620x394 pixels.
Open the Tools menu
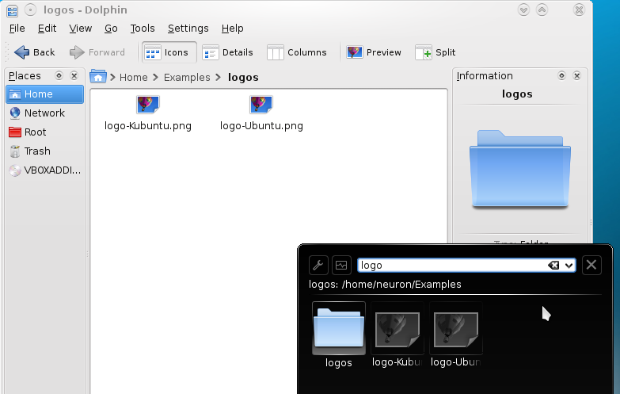(143, 29)
